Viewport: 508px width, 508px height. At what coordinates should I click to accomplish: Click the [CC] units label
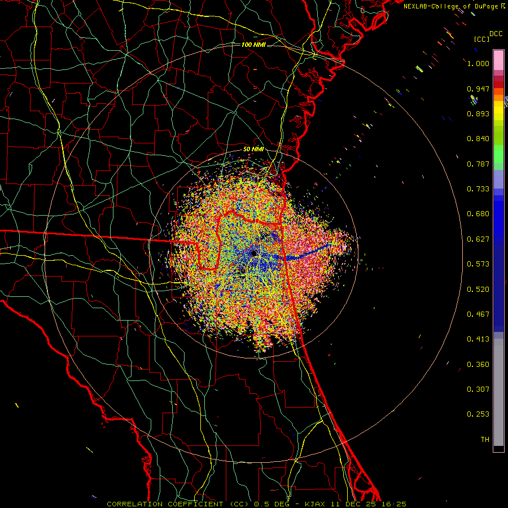[482, 39]
